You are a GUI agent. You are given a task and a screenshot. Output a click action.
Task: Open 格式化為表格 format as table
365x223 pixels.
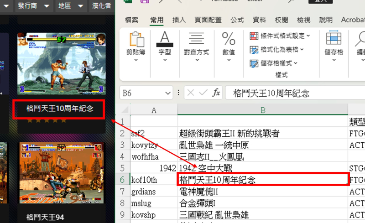[276, 50]
